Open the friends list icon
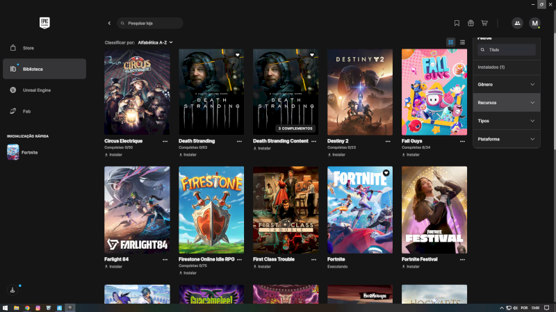The width and height of the screenshot is (556, 312). click(x=517, y=23)
